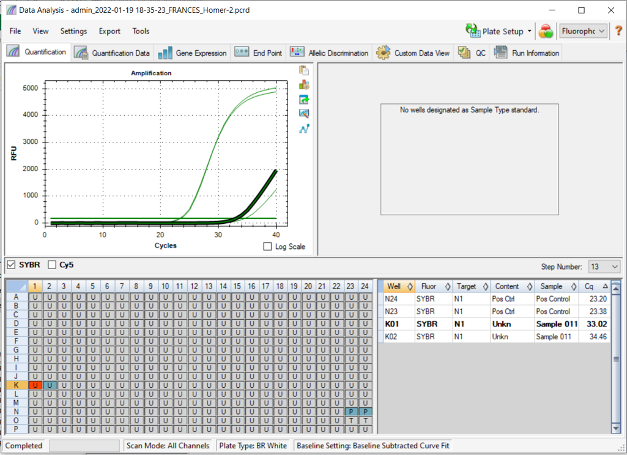Open the Fluorophore dropdown in the toolbar
This screenshot has width=627, height=455.
[583, 31]
